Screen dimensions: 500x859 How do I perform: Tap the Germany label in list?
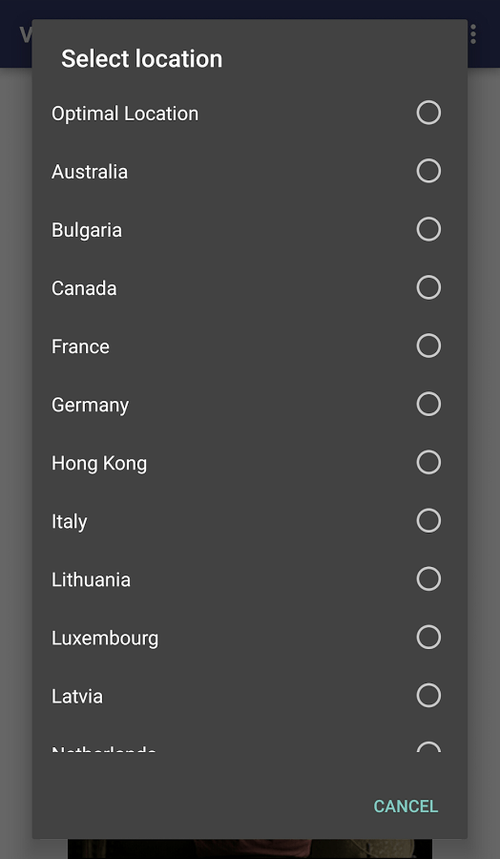pos(91,406)
